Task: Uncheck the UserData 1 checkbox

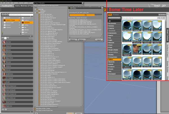Action: pyautogui.click(x=39, y=11)
